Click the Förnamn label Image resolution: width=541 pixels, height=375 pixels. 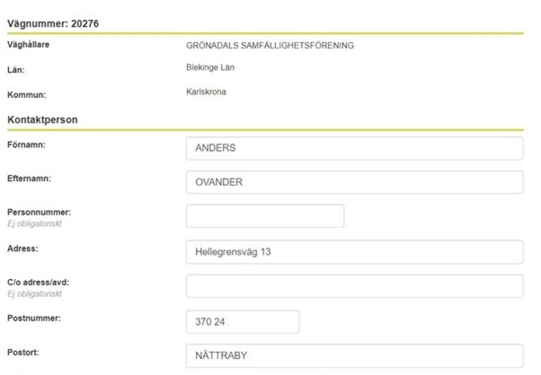[x=26, y=145]
